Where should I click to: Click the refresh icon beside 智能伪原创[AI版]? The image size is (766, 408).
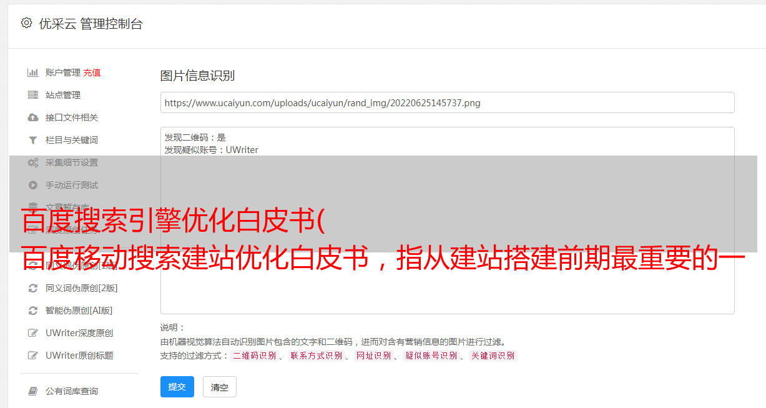33,311
